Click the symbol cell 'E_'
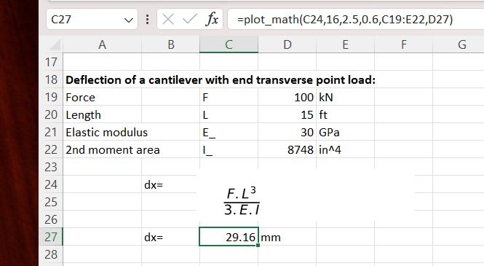 coord(229,132)
